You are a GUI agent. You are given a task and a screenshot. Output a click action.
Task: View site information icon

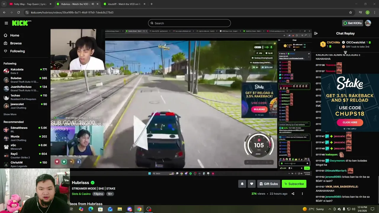(x=27, y=12)
